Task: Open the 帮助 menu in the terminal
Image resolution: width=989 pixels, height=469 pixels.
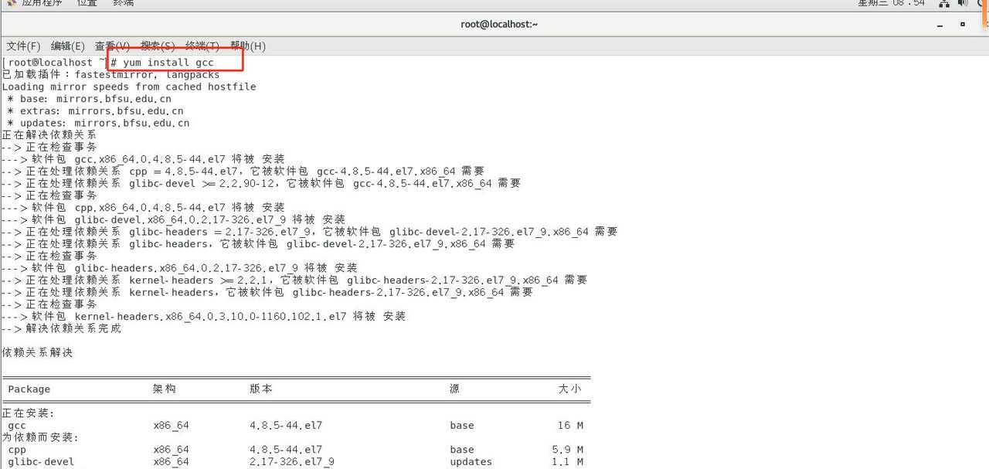Action: pos(247,46)
